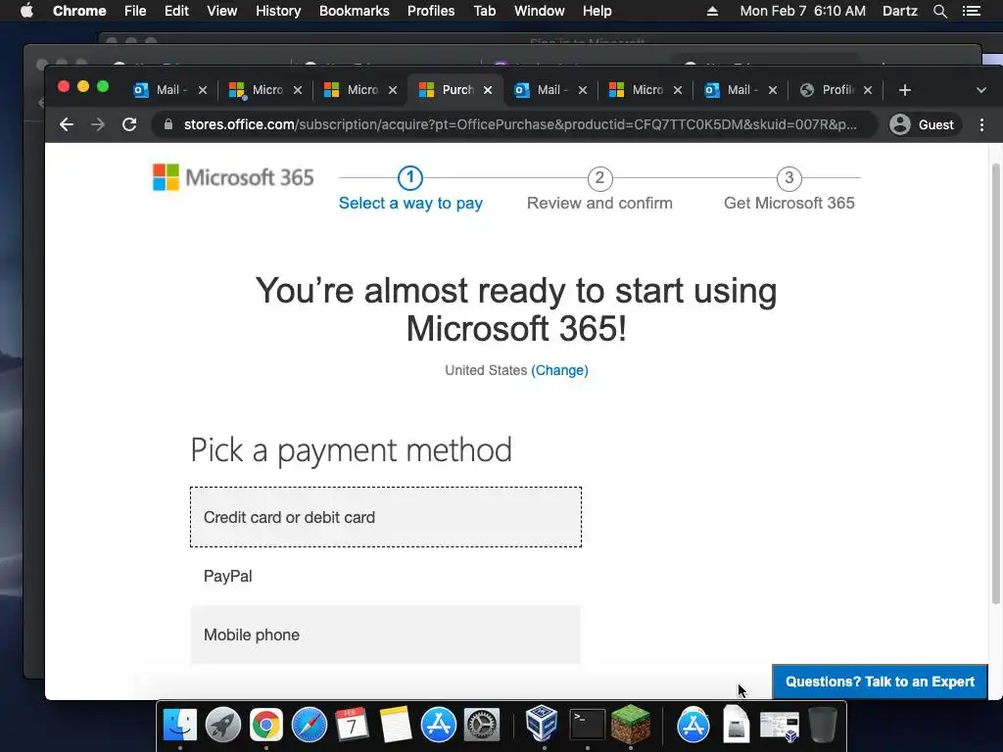Open the History menu

click(x=278, y=11)
